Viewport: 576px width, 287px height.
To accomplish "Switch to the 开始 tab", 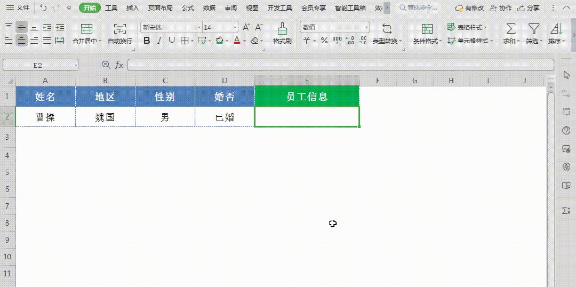I will click(90, 7).
